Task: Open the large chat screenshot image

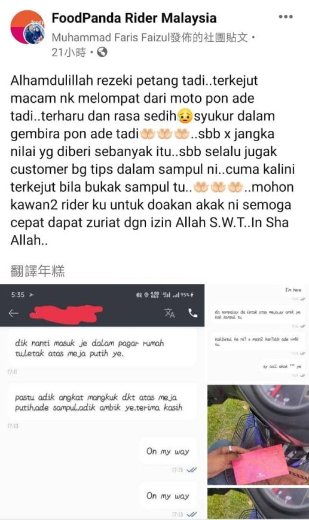Action: (x=102, y=401)
